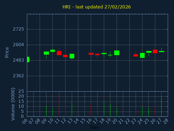Select the 2362 price tick label

(x=18, y=76)
